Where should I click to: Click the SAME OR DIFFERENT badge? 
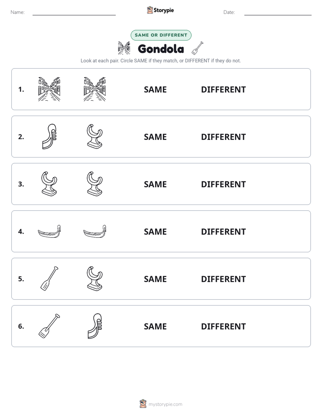click(x=161, y=35)
